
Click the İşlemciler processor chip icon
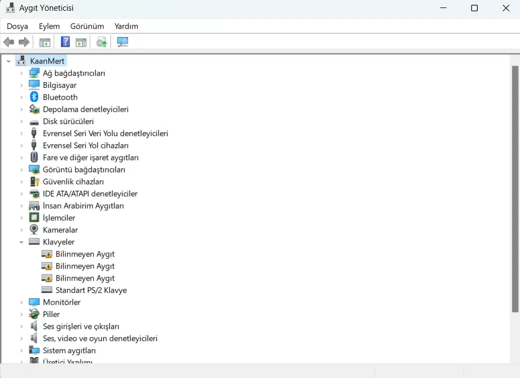coord(34,218)
